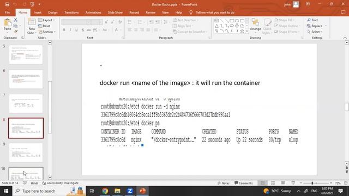
Task: Open the File menu
Action: point(7,13)
